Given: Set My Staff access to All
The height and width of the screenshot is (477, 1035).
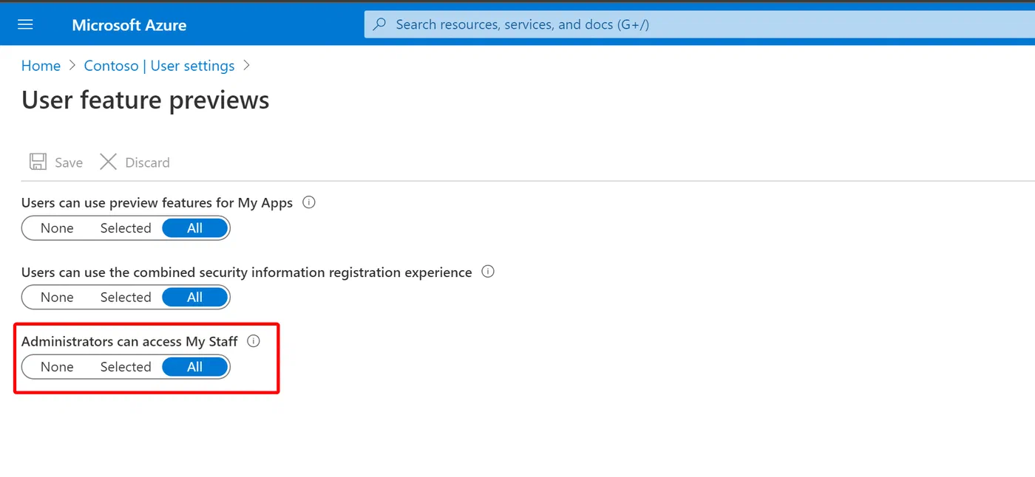Looking at the screenshot, I should click(194, 367).
